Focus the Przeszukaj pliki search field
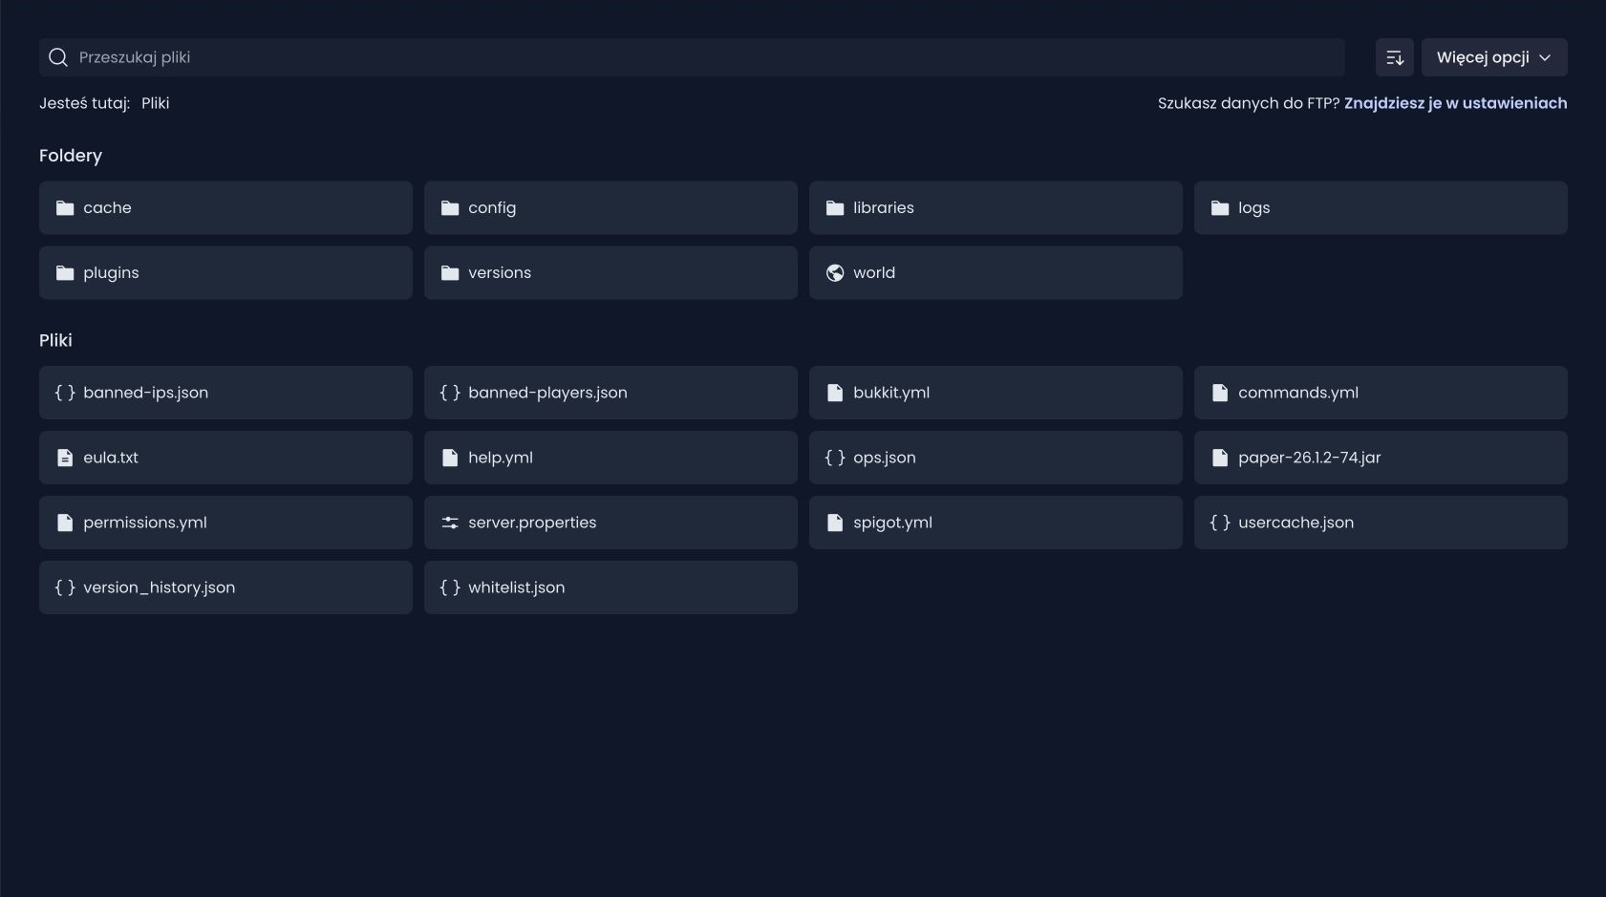1606x897 pixels. (x=692, y=57)
